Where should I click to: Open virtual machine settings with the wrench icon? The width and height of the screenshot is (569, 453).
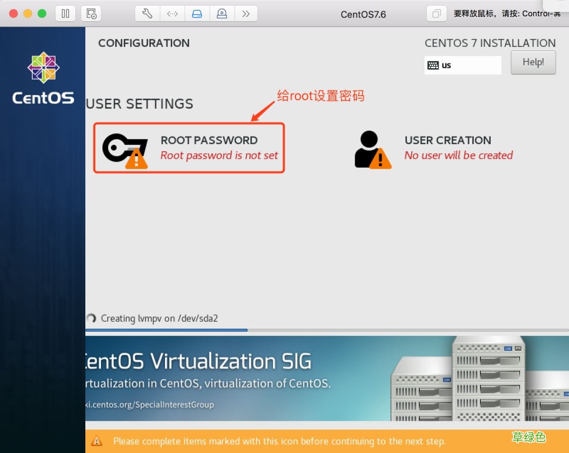[x=147, y=13]
